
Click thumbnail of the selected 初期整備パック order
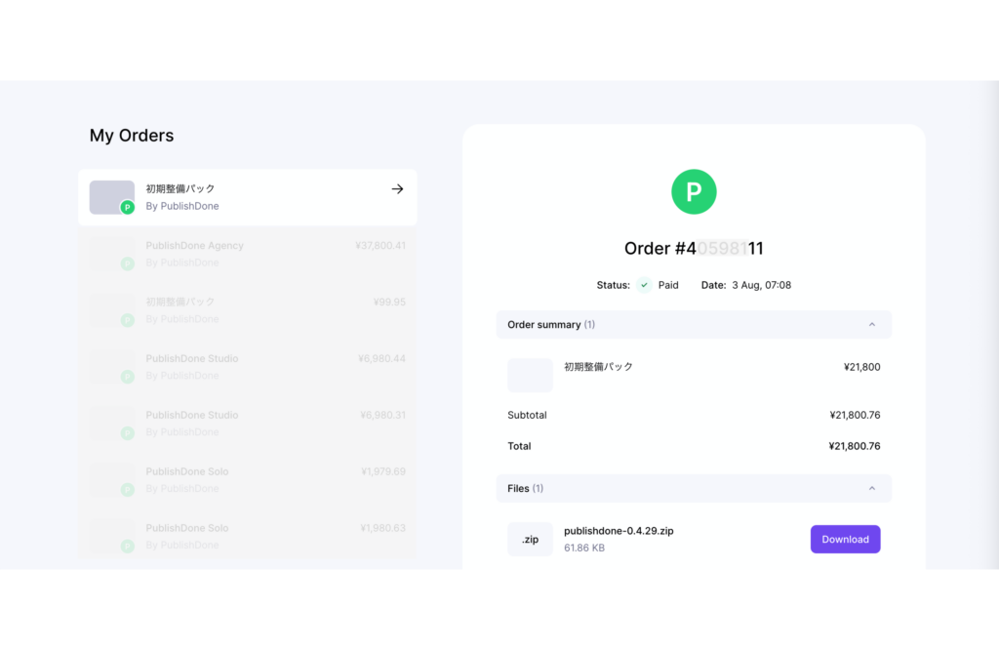(111, 197)
